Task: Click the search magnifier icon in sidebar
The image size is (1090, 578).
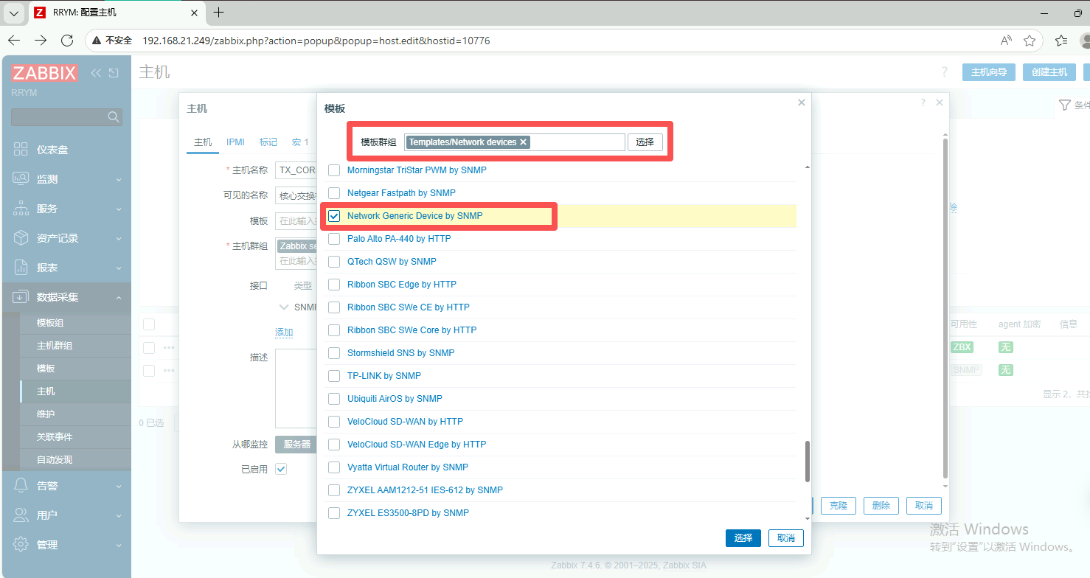Action: (114, 116)
